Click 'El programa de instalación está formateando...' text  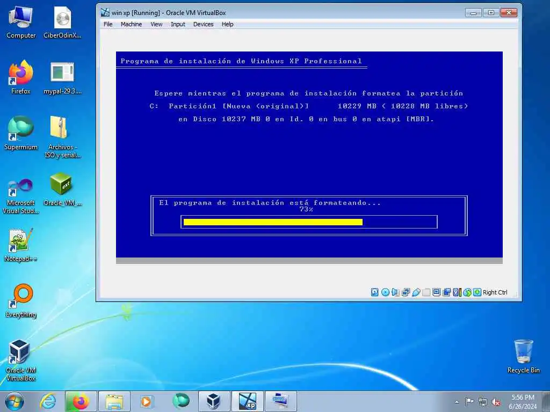click(x=270, y=203)
